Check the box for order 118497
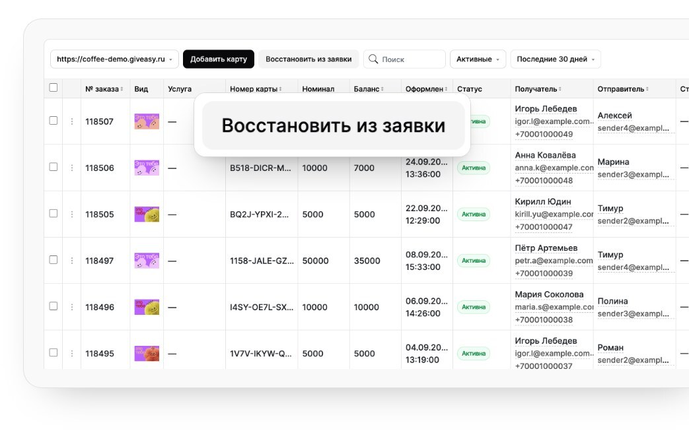This screenshot has height=431, width=689. [53, 260]
